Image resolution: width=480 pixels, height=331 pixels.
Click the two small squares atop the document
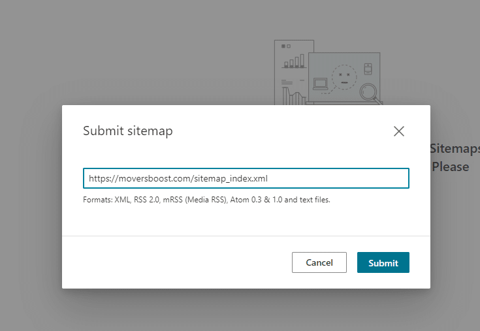coord(285,46)
